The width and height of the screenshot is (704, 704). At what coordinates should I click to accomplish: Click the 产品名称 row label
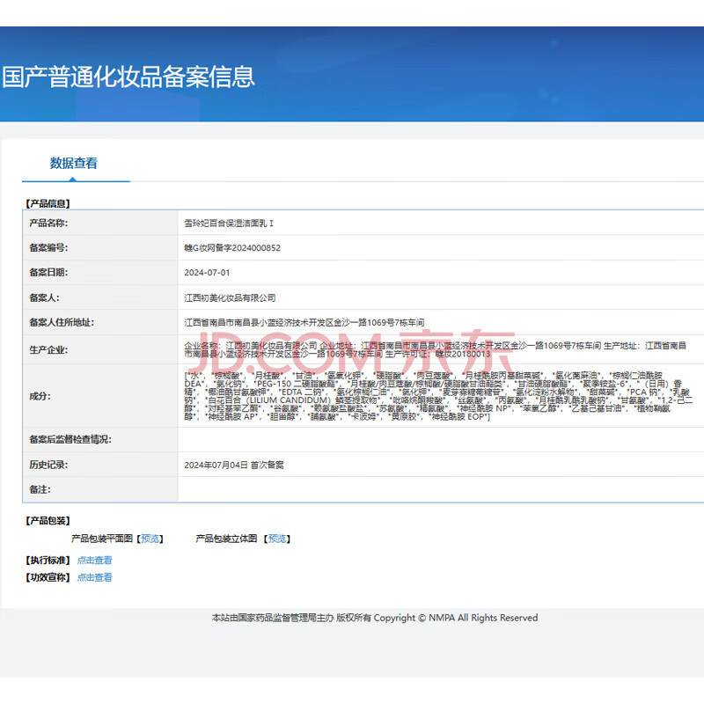pos(48,224)
